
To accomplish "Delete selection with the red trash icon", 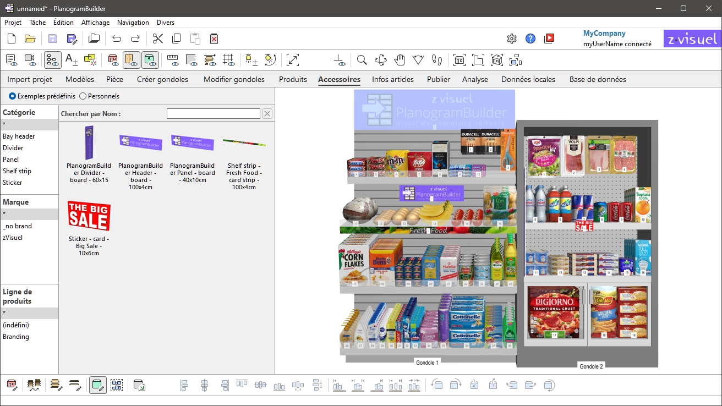I will tap(214, 39).
